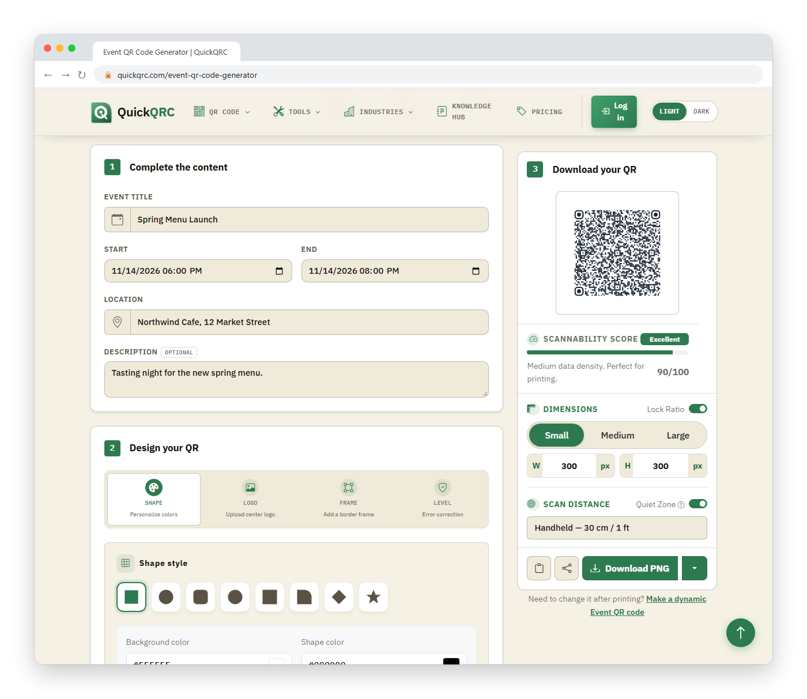This screenshot has width=807, height=699.
Task: Click the browser forward arrow
Action: pyautogui.click(x=65, y=75)
